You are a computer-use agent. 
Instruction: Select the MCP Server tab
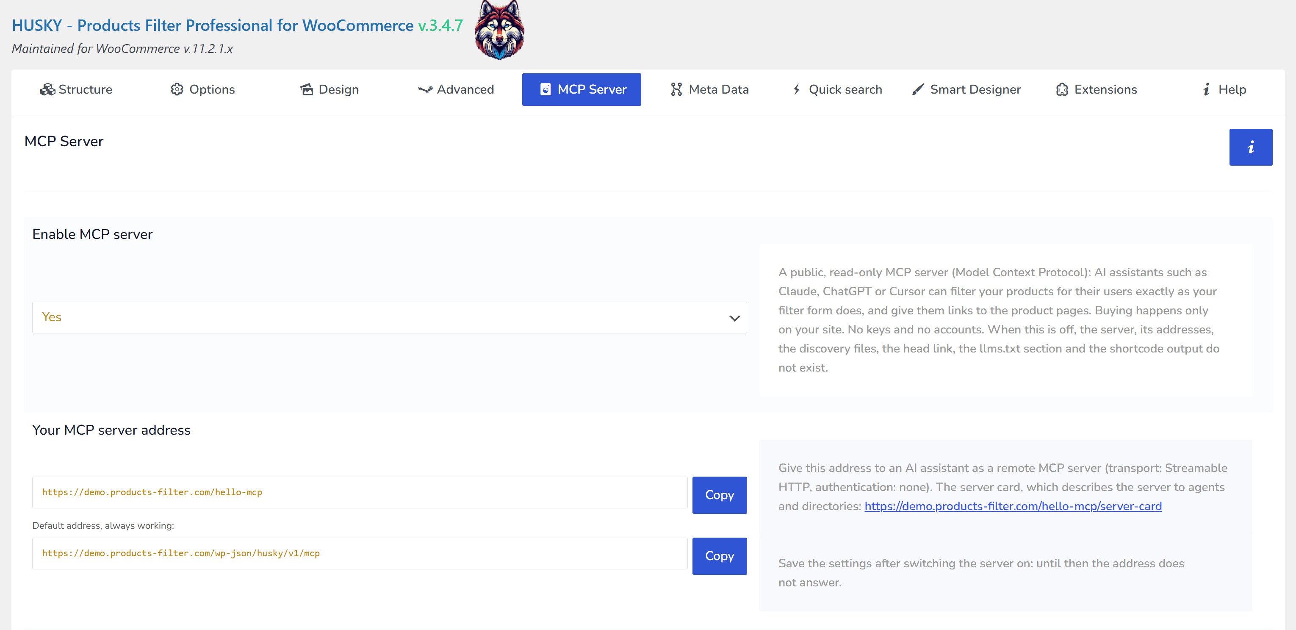[582, 89]
